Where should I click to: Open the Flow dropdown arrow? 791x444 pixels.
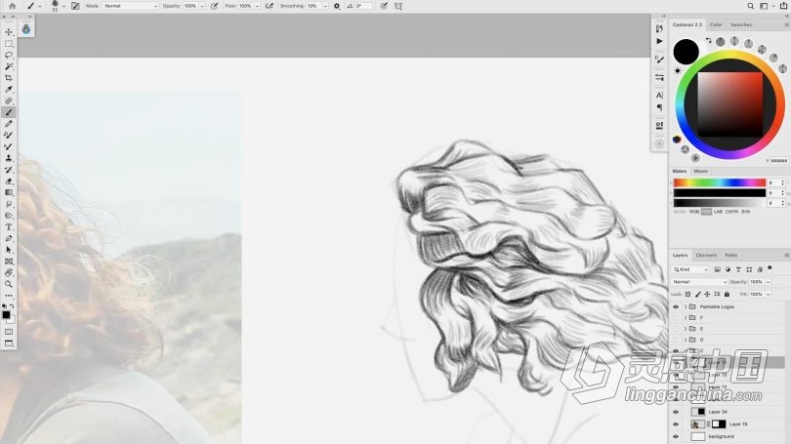(x=257, y=6)
